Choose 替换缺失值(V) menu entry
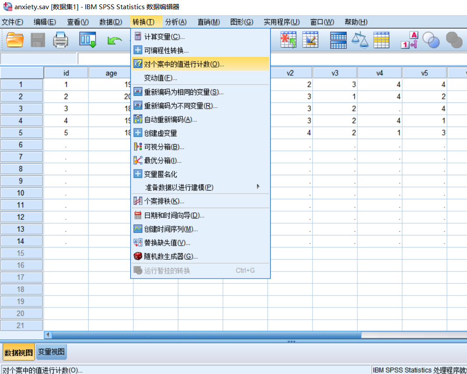 click(x=200, y=243)
